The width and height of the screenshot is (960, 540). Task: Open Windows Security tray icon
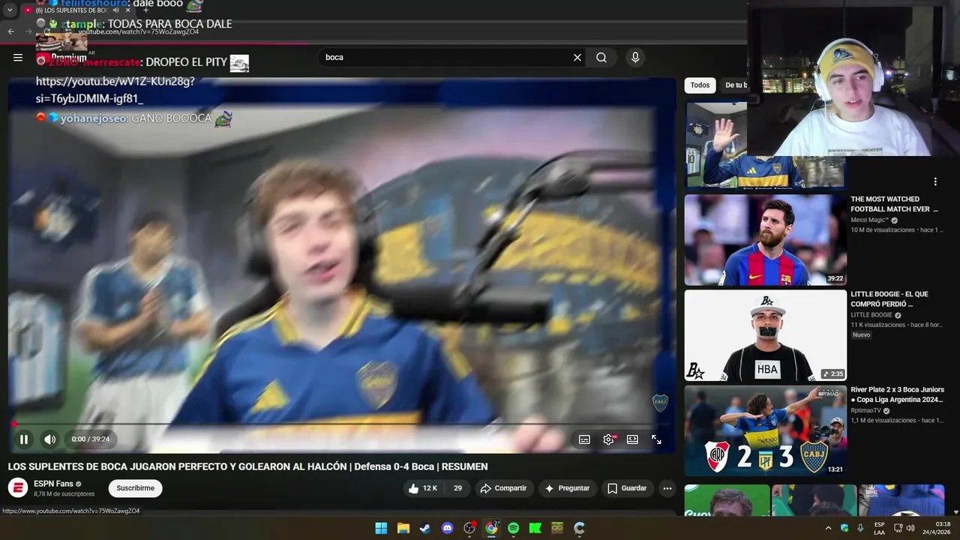(x=844, y=528)
